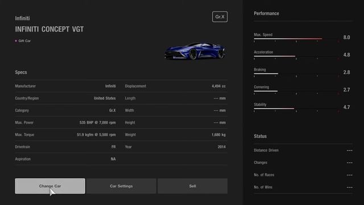Open Car Settings
The image size is (364, 205).
tap(121, 186)
